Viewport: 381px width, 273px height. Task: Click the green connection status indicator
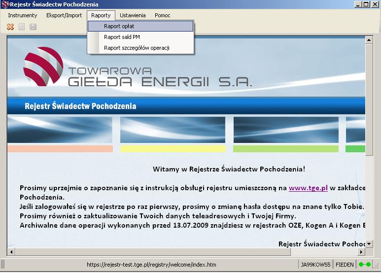coord(365,264)
